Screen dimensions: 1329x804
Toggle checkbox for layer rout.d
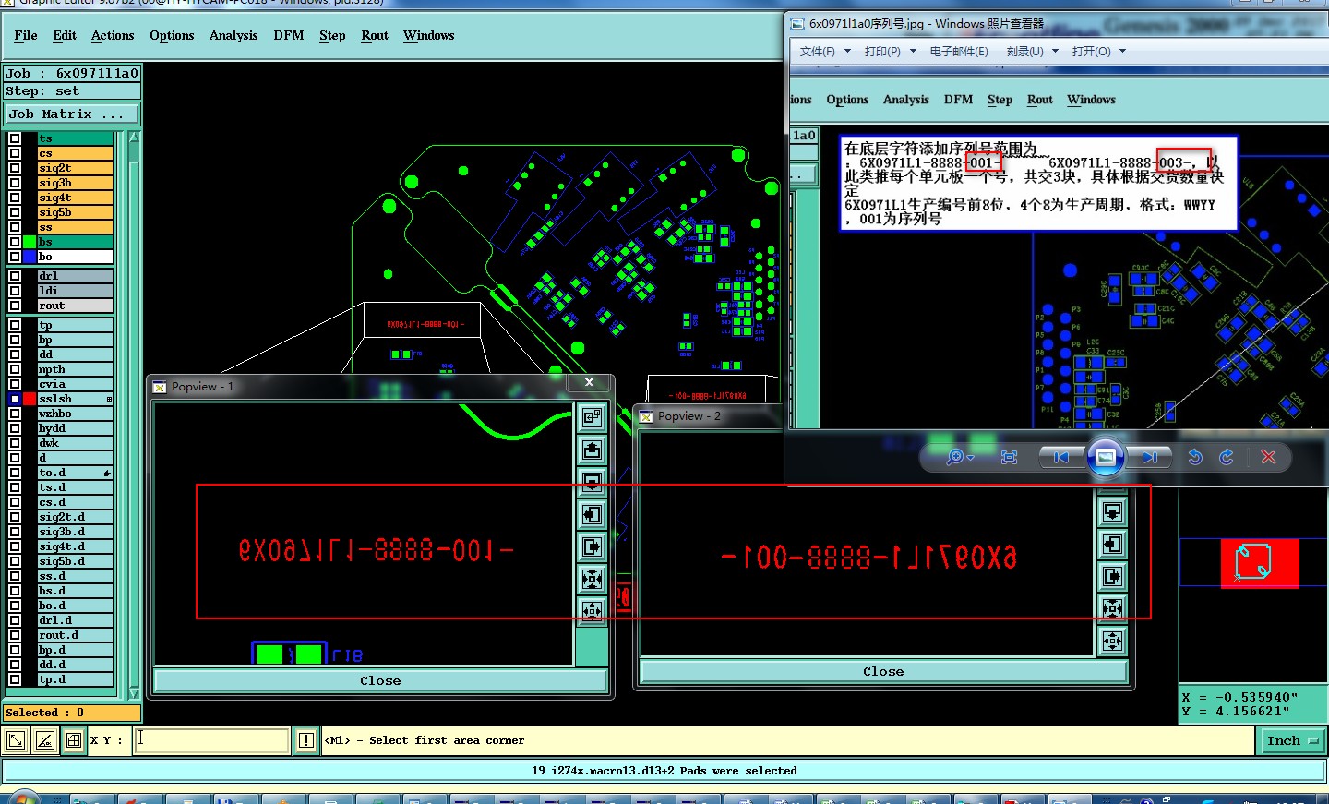point(15,635)
